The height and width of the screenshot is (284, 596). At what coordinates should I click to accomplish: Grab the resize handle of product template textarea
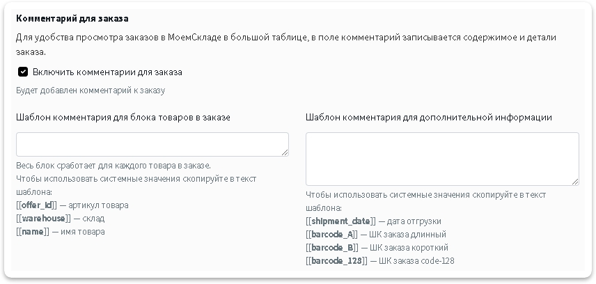(x=285, y=152)
